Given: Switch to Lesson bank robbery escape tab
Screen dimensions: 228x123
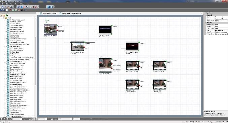Looking at the screenshot, I should click(x=70, y=13).
